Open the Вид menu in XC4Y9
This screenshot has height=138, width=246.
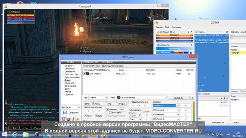167,27
